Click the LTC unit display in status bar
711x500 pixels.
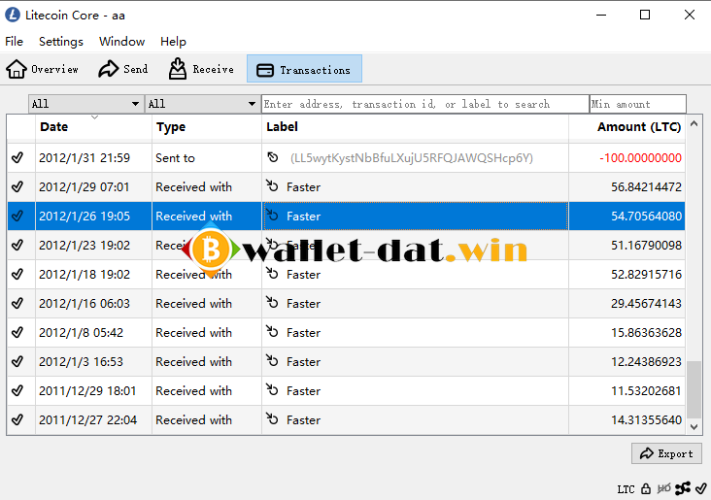click(626, 489)
